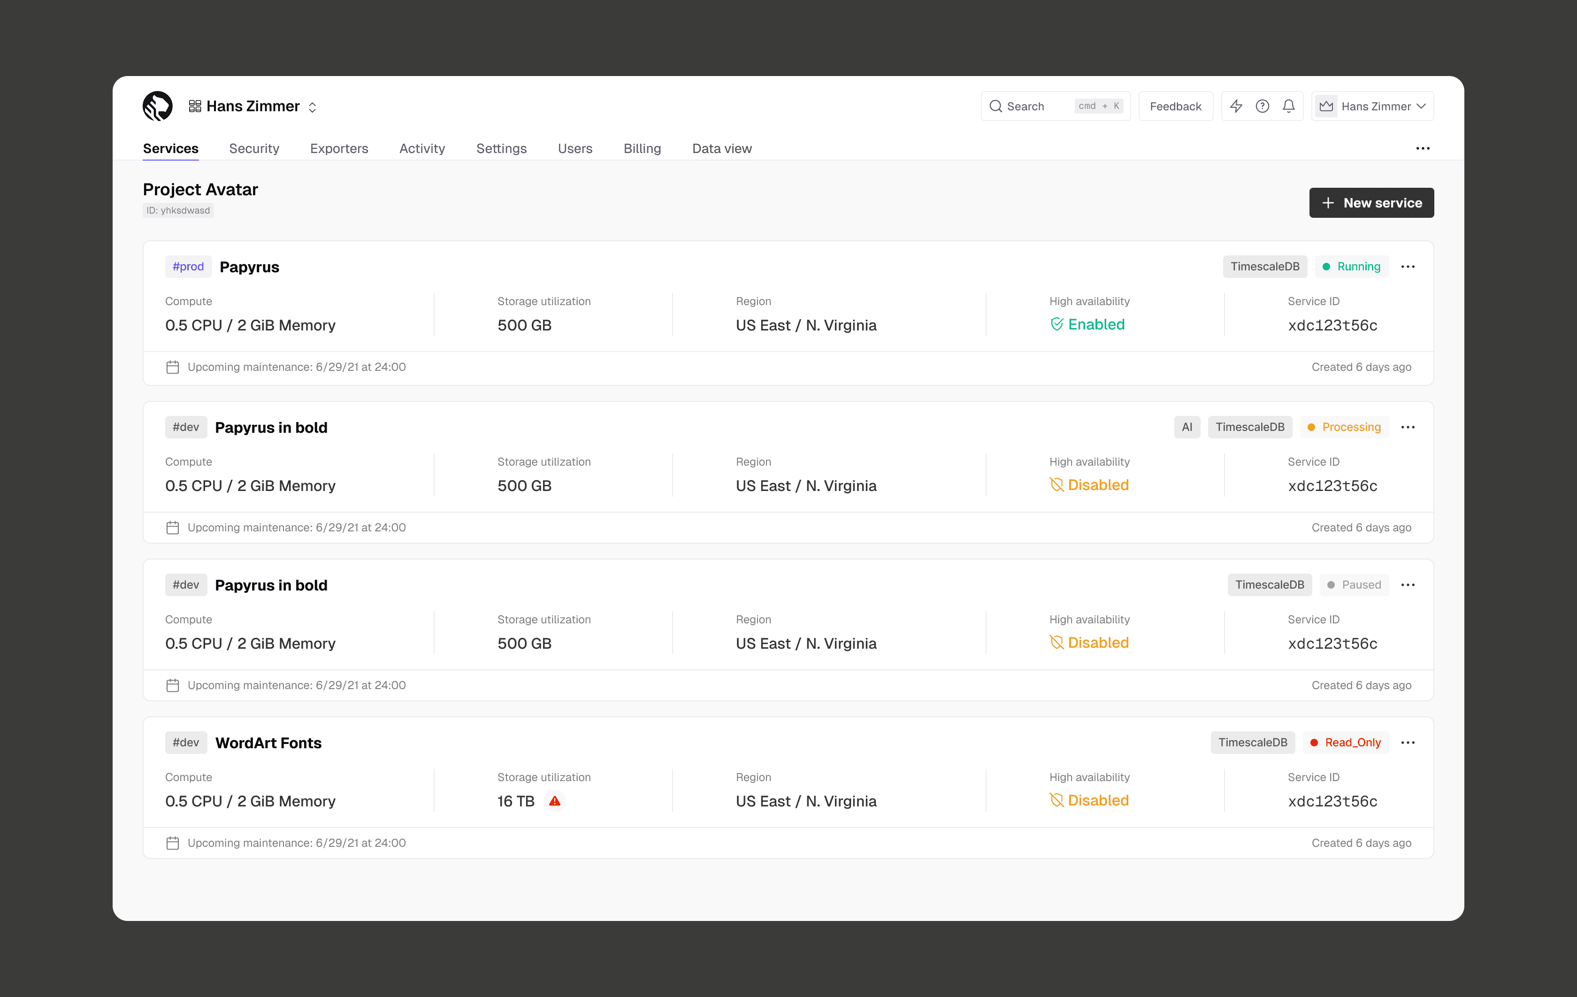Open the Data view tab

(722, 149)
